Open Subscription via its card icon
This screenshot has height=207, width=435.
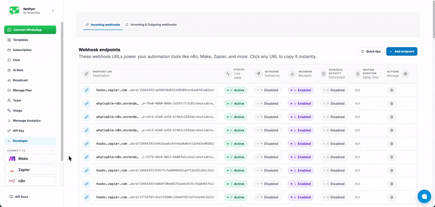click(9, 50)
